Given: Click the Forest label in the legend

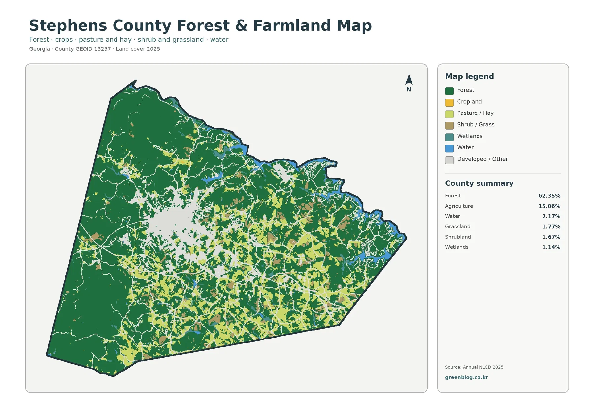Looking at the screenshot, I should click(465, 90).
